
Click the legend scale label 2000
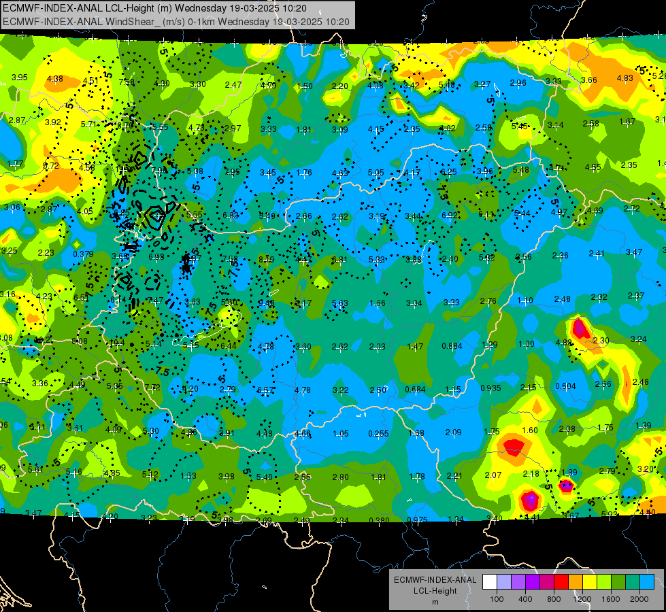click(x=639, y=599)
